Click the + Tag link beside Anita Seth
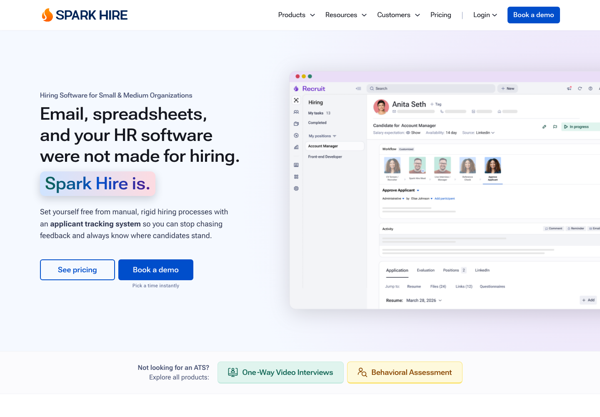This screenshot has width=600, height=417. coord(436,104)
